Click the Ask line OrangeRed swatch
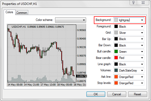Screen dimensions: 151x101 point(116,77)
